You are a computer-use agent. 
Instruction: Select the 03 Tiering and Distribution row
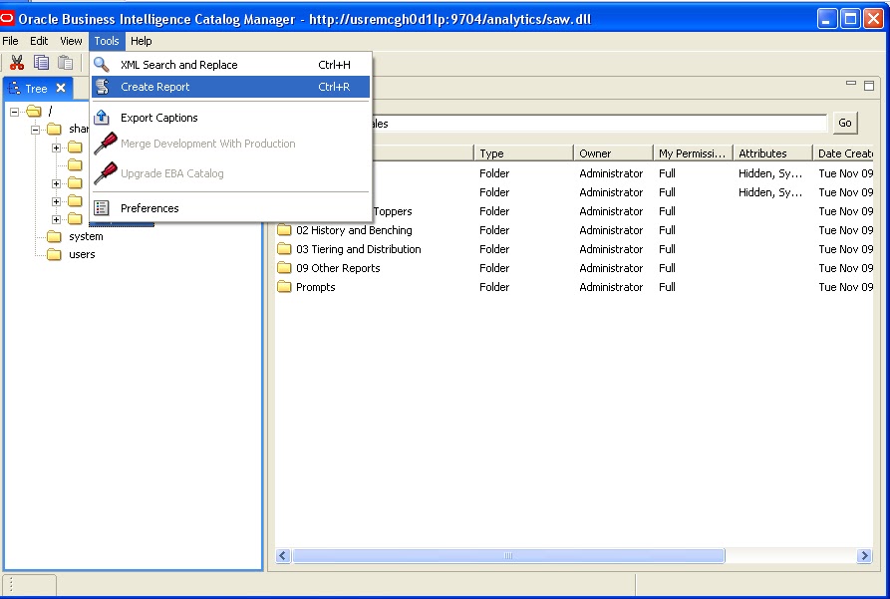point(574,249)
